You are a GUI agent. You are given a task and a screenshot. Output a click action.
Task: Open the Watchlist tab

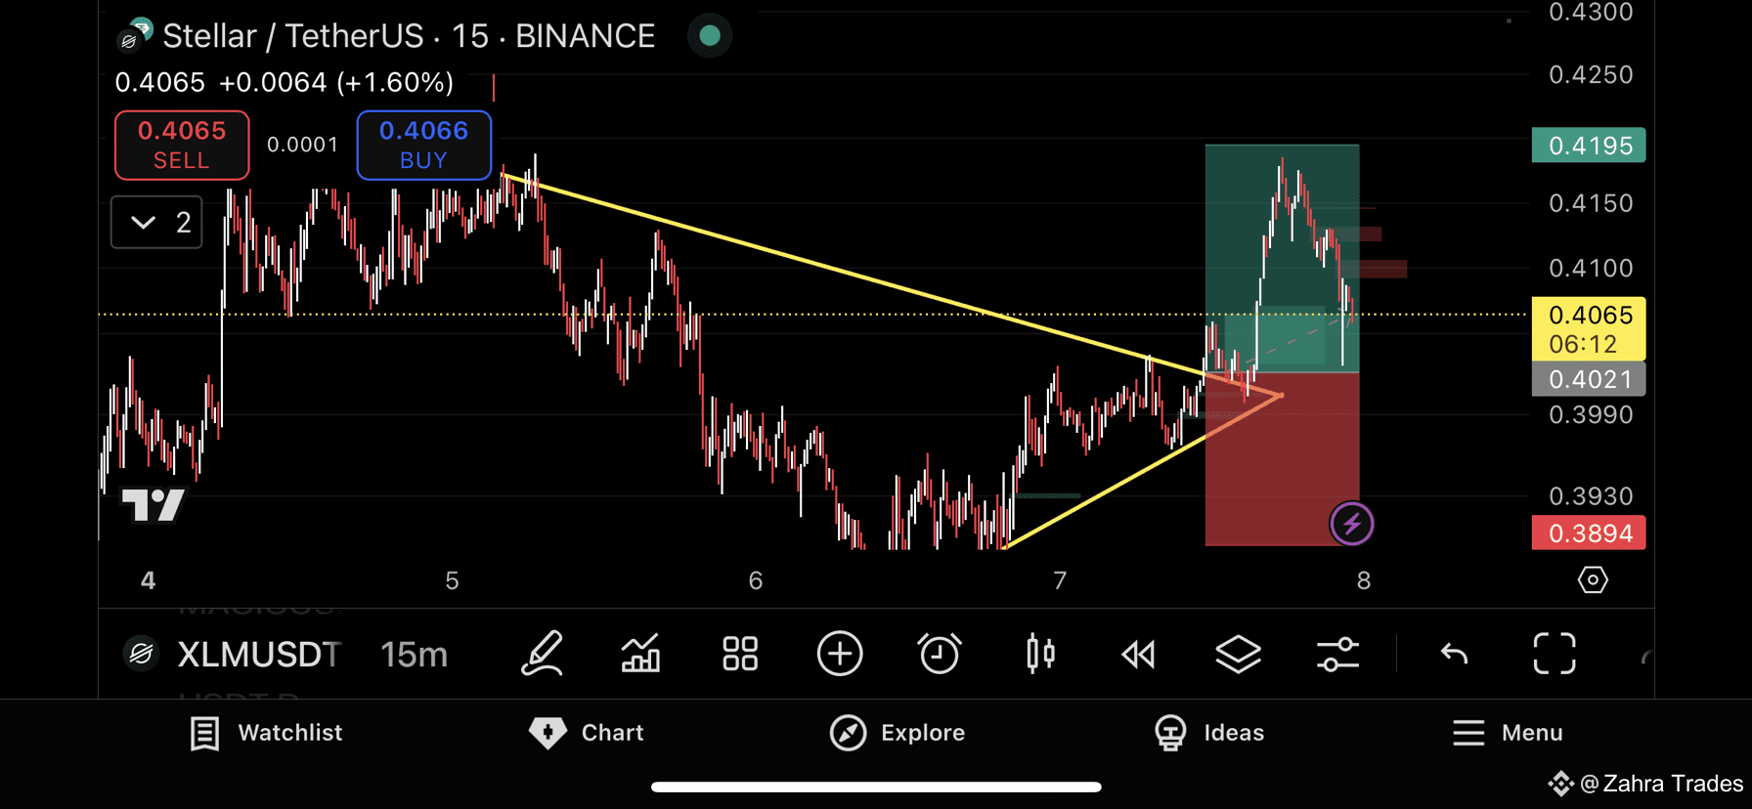[x=267, y=733]
